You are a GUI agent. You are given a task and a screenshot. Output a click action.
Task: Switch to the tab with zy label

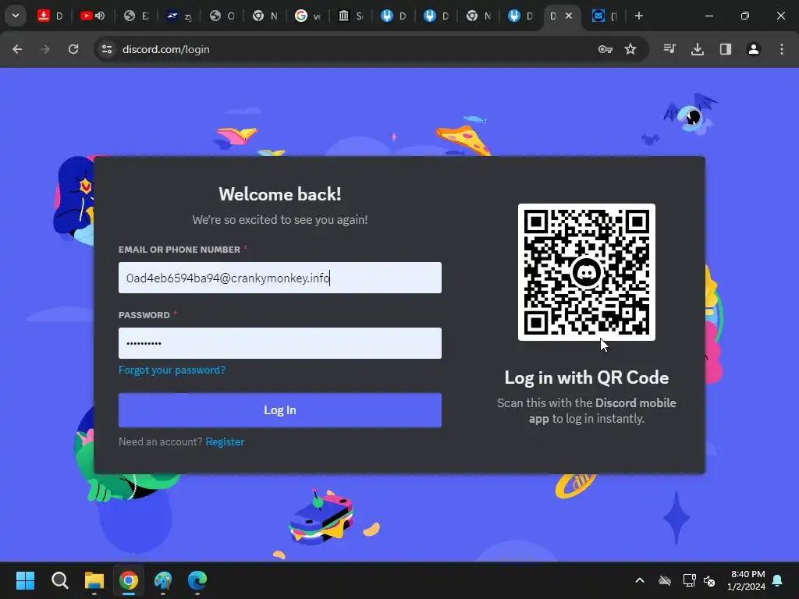point(179,16)
